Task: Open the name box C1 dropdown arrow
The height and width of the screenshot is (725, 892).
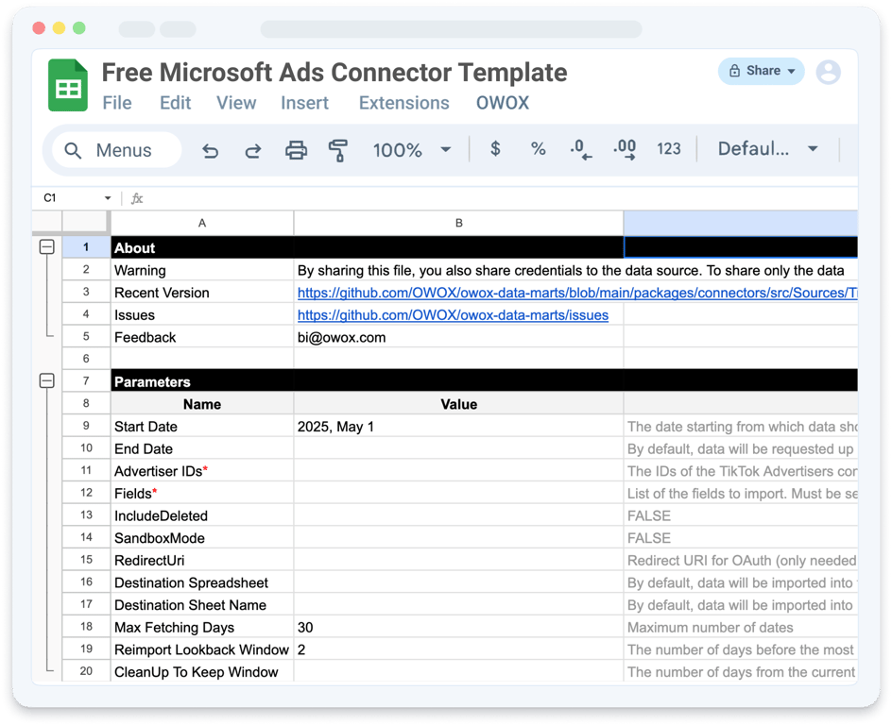Action: pyautogui.click(x=108, y=198)
